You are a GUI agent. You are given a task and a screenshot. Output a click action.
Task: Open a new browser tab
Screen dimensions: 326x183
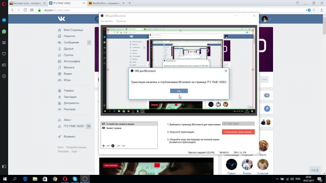(x=130, y=3)
